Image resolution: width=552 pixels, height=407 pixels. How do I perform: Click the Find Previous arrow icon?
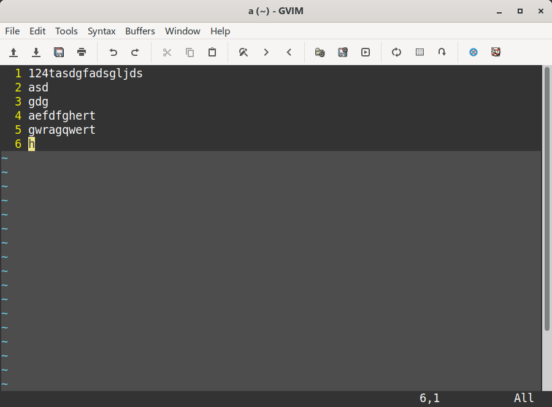[x=289, y=53]
